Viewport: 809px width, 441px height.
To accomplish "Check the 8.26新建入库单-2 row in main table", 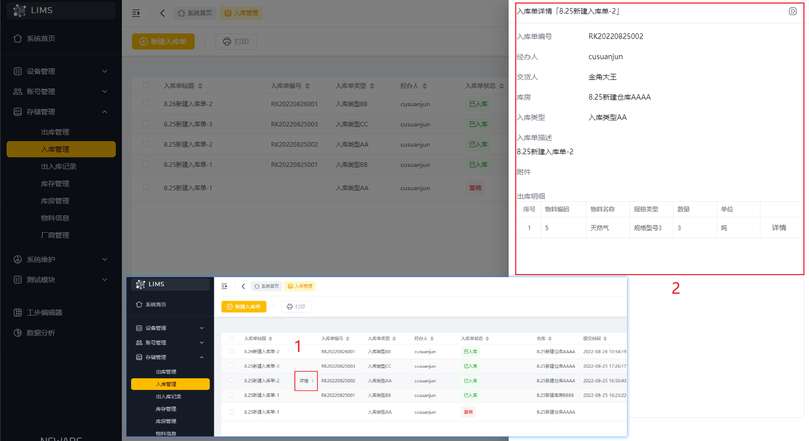I will tap(146, 103).
